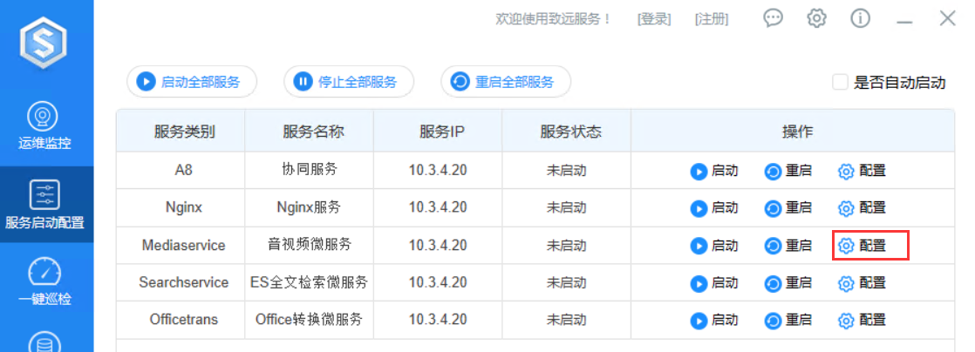Click 重启全部服务 button

tap(506, 82)
